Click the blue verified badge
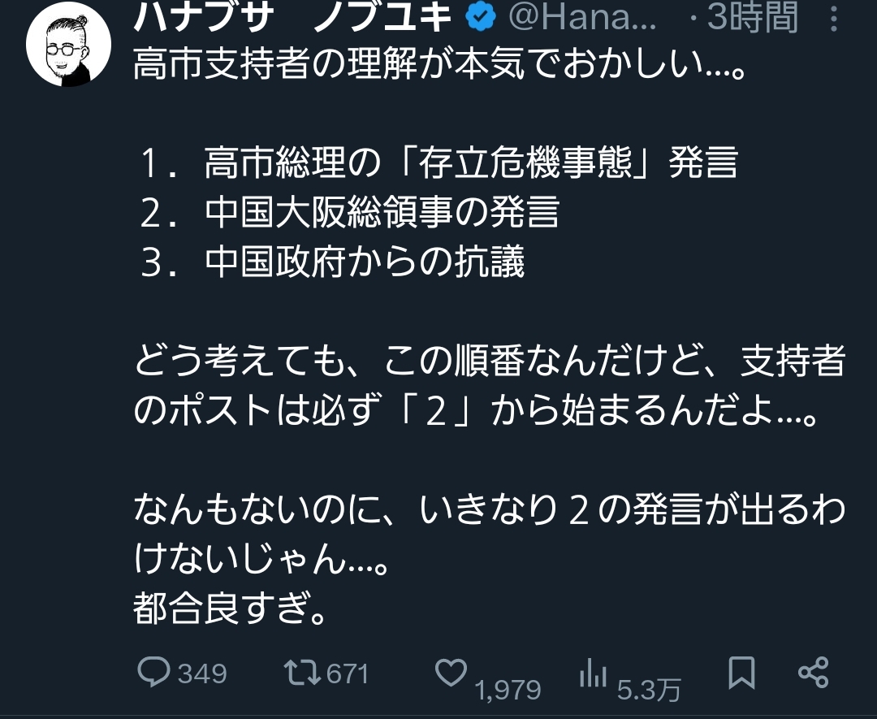 point(481,16)
